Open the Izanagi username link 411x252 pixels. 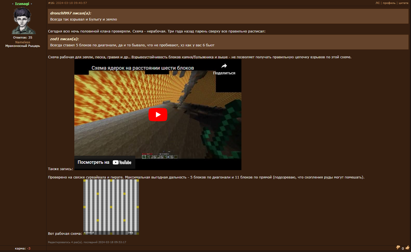(x=22, y=4)
